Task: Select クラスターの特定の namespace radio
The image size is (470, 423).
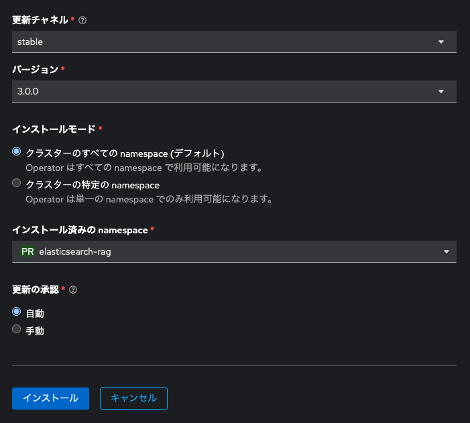Action: [x=17, y=183]
